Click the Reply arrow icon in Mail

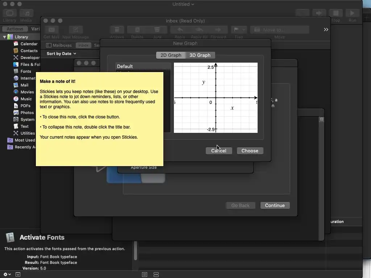[180, 30]
